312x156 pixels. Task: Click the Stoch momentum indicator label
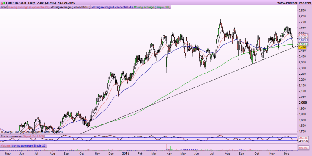click(x=10, y=136)
